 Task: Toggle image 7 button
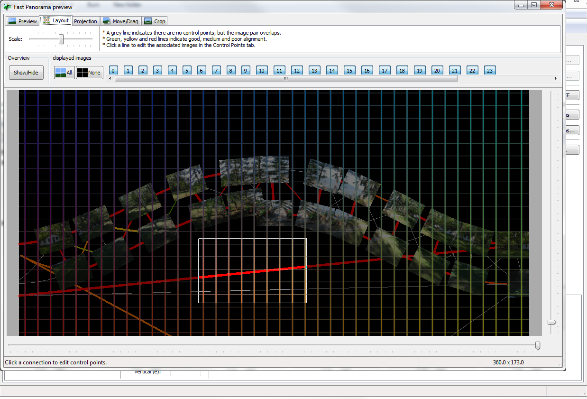(216, 71)
